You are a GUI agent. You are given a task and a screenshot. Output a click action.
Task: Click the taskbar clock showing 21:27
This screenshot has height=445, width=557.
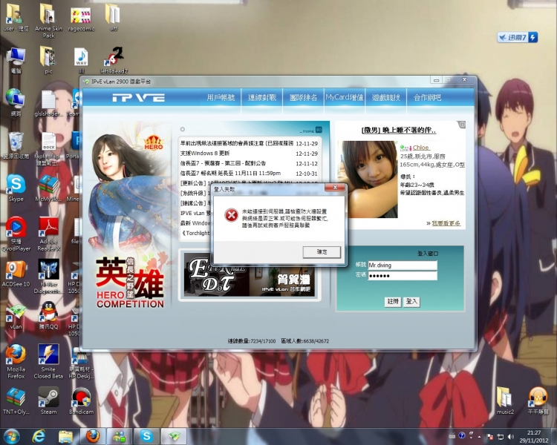click(534, 437)
